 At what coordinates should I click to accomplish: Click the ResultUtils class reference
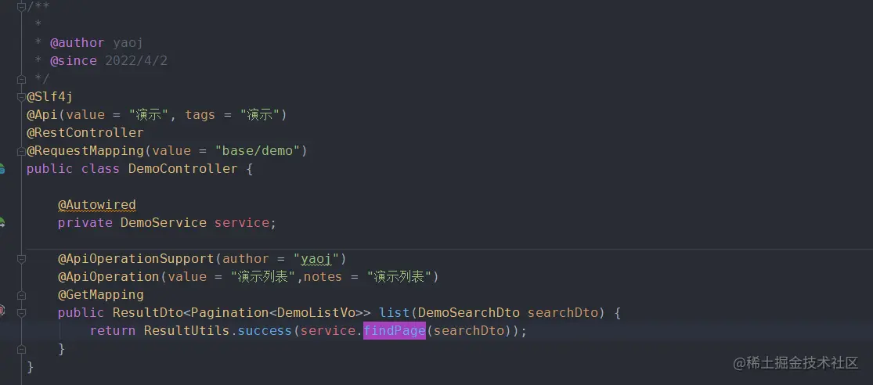point(187,330)
